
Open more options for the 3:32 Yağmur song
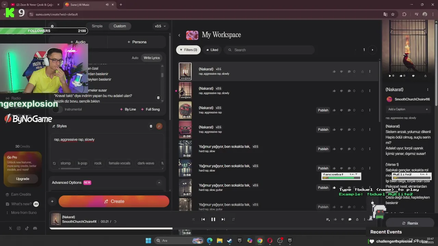370,149
